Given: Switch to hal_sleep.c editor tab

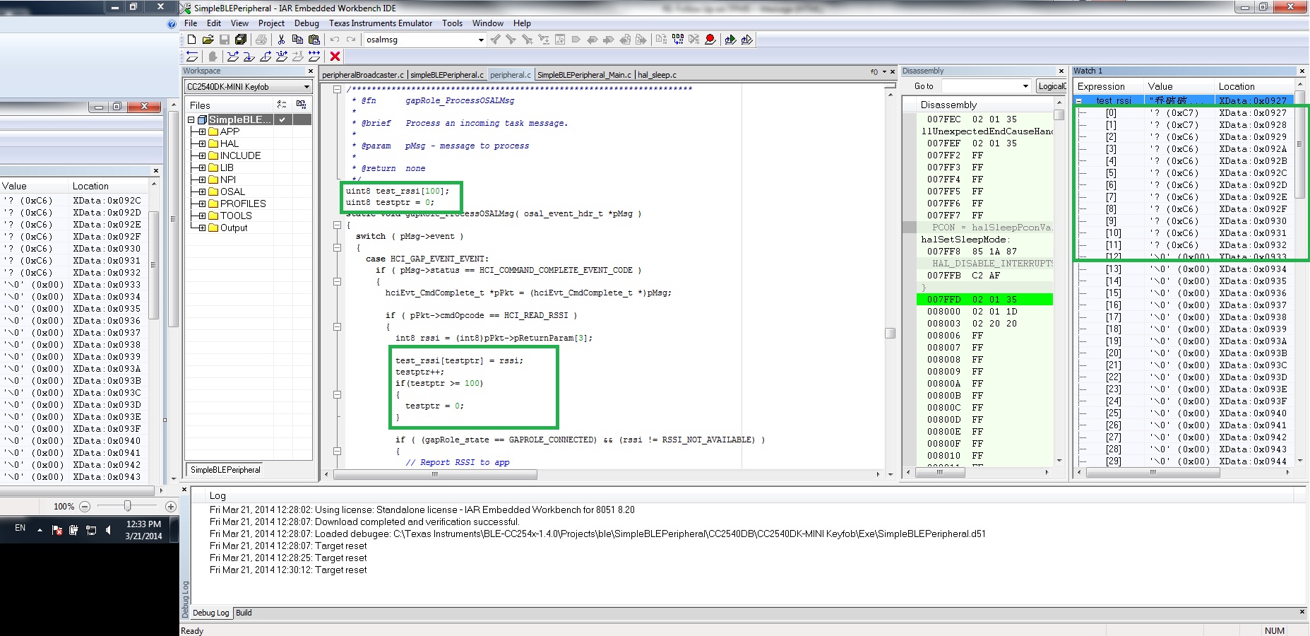Looking at the screenshot, I should [657, 75].
